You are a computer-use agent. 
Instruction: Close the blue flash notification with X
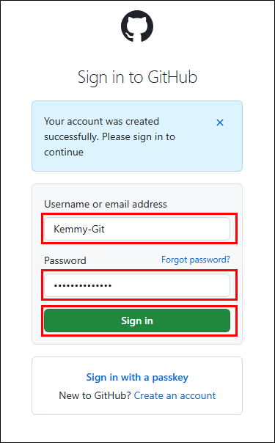[x=220, y=122]
